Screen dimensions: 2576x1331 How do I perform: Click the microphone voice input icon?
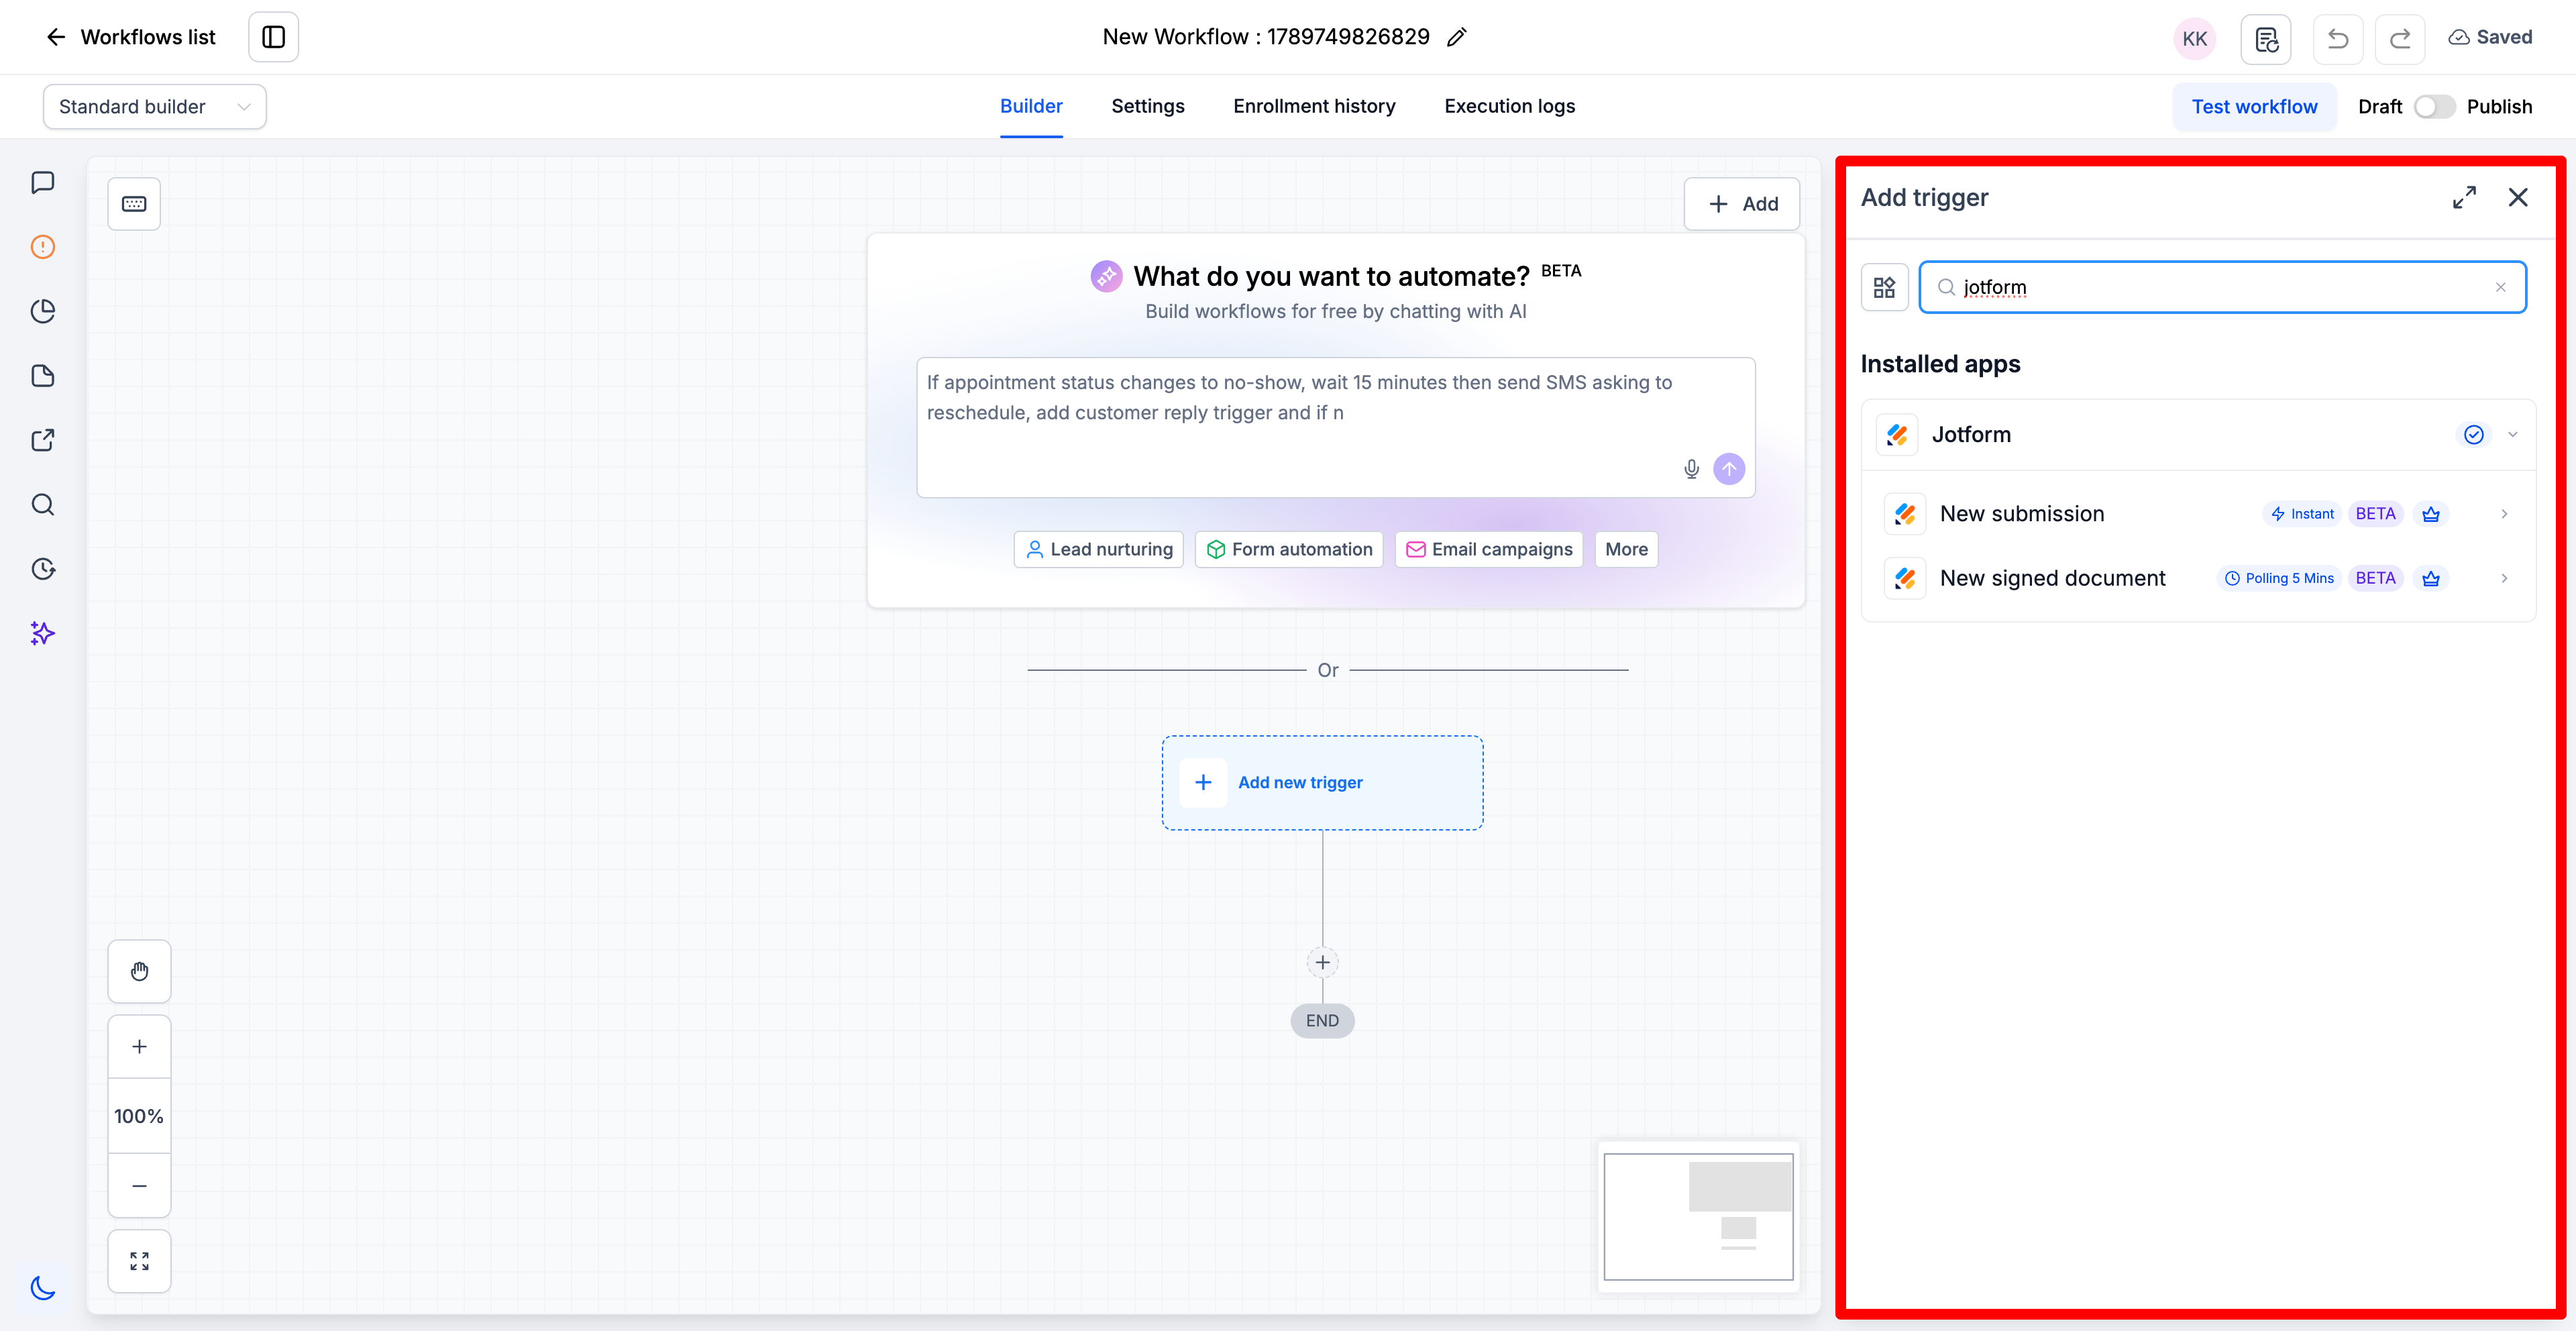[1691, 469]
